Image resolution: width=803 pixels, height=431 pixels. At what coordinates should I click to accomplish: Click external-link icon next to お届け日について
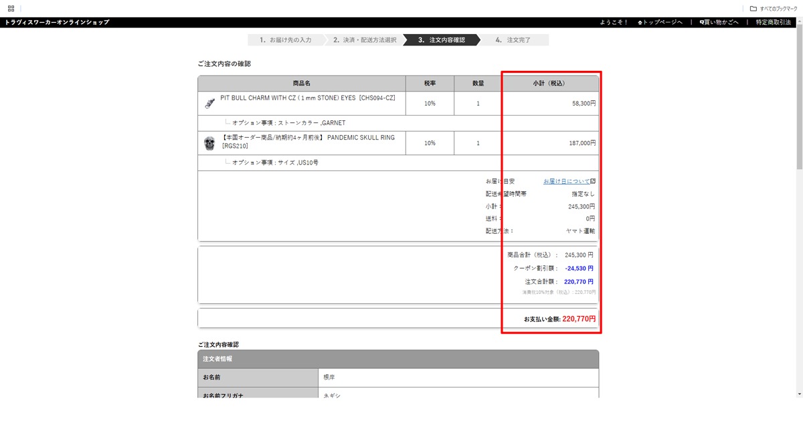point(593,181)
